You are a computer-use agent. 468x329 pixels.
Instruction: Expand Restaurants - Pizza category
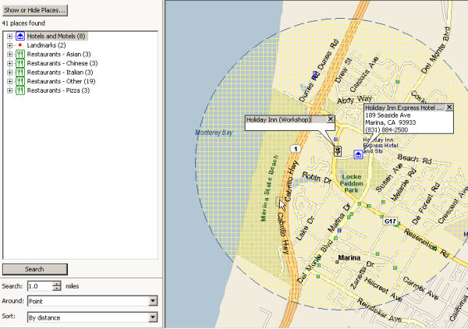(10, 90)
